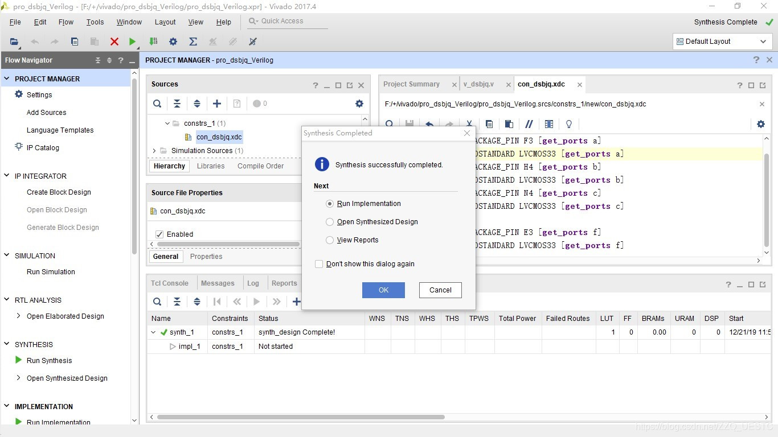Switch to v_dsbjq.v tab

478,84
